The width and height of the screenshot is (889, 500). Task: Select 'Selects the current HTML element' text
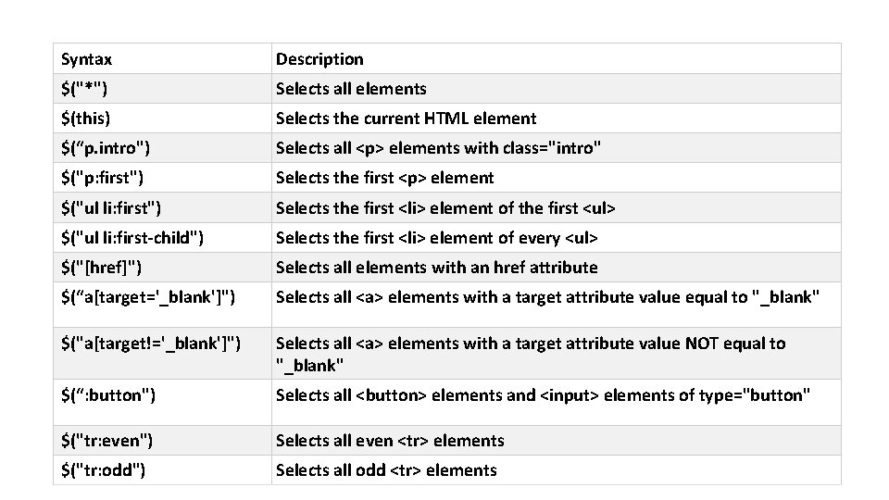[x=406, y=119]
